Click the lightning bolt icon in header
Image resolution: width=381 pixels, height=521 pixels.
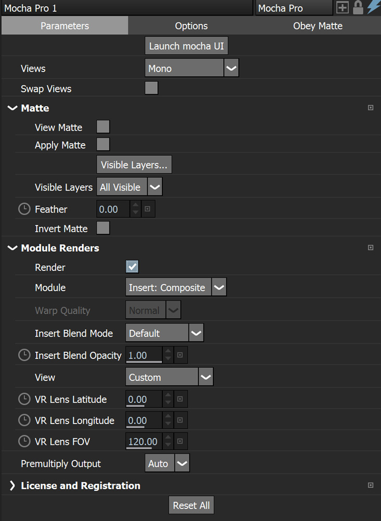tap(374, 7)
